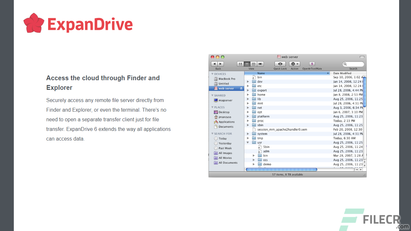Expand the ccs folder inside usr

coord(254,160)
